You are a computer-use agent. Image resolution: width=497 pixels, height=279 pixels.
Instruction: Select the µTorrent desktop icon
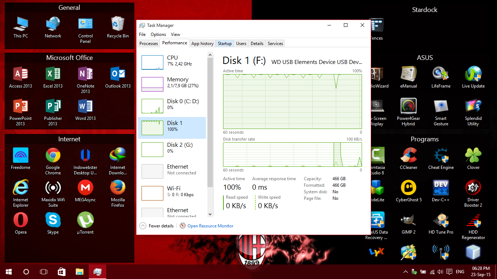click(86, 223)
